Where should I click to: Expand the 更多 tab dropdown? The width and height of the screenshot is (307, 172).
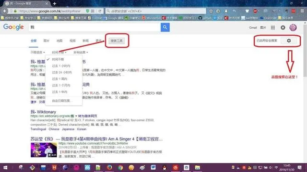click(x=99, y=41)
